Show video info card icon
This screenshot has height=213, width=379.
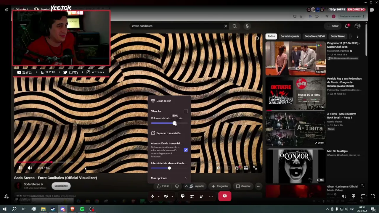point(257,38)
